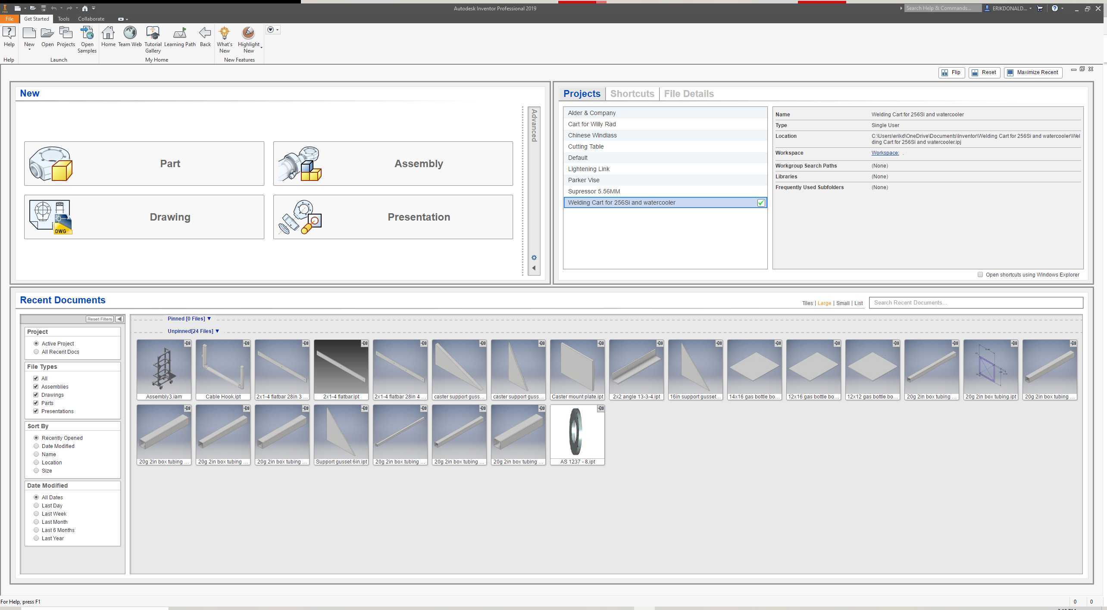Select the Parker Vise project
This screenshot has width=1107, height=610.
pos(665,180)
